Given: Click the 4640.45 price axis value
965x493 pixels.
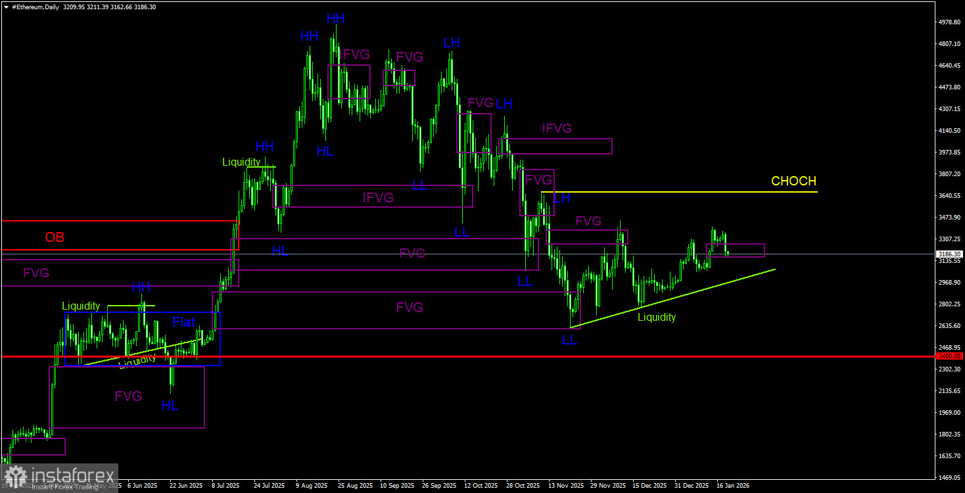Looking at the screenshot, I should (949, 65).
